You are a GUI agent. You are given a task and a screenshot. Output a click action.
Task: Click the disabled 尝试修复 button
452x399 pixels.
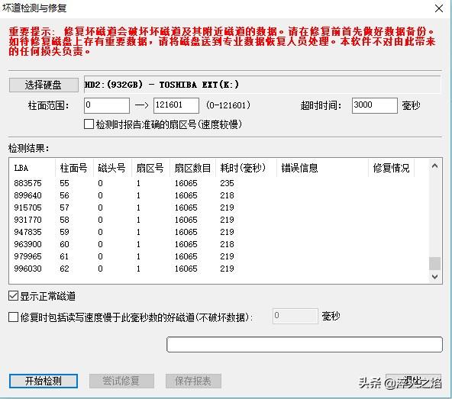click(x=121, y=381)
